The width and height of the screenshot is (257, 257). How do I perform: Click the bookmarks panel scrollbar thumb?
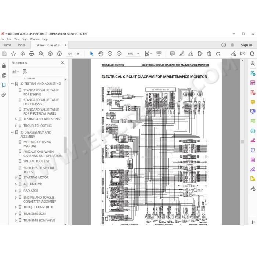tap(65, 144)
